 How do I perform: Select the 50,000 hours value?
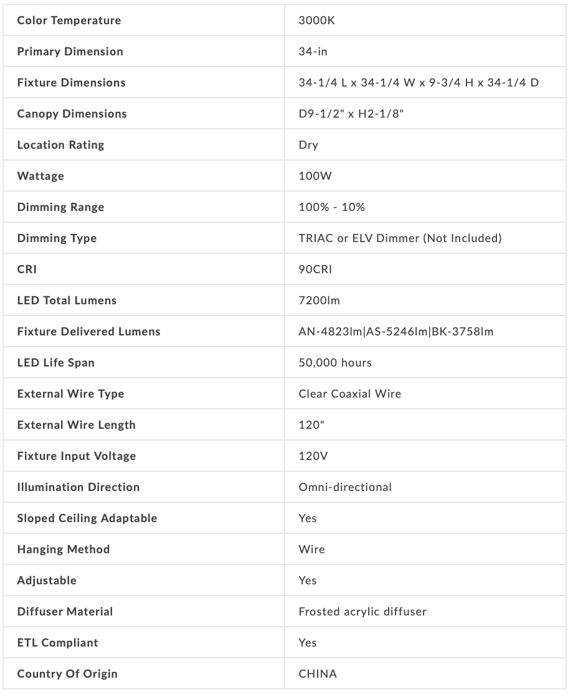(x=335, y=363)
